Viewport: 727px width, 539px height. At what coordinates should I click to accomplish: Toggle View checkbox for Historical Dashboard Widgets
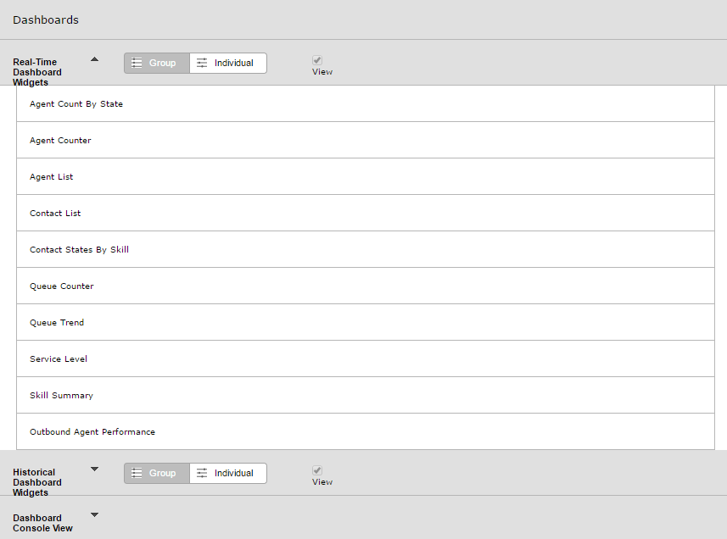tap(317, 470)
